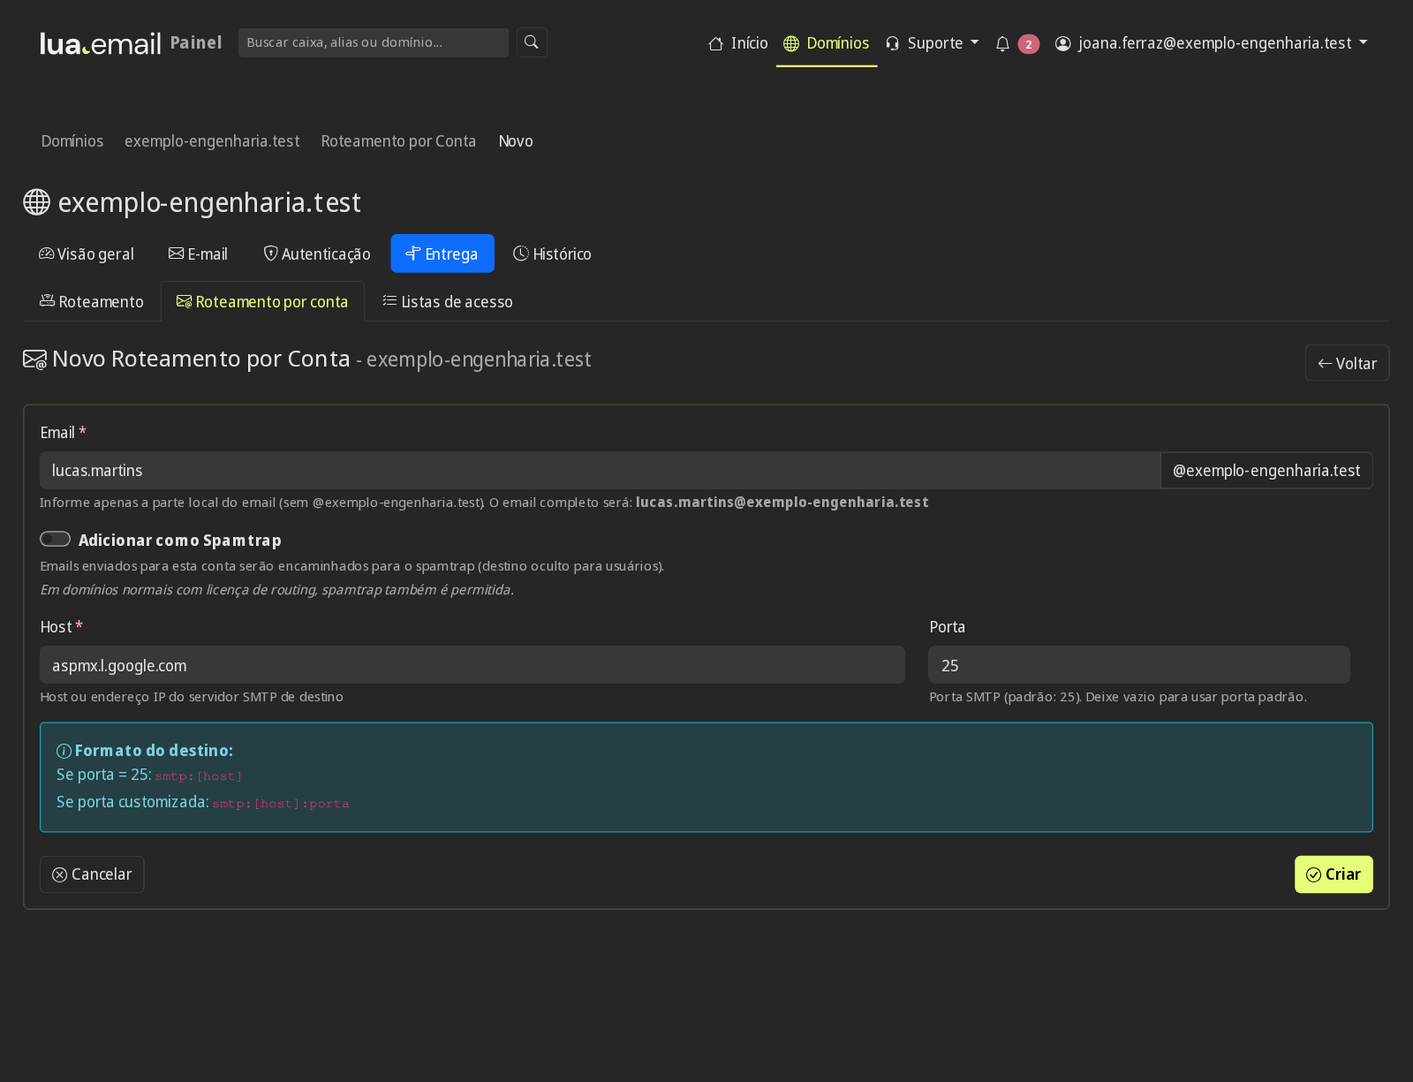This screenshot has height=1082, width=1413.
Task: Select the Autenticação tab
Action: click(317, 253)
